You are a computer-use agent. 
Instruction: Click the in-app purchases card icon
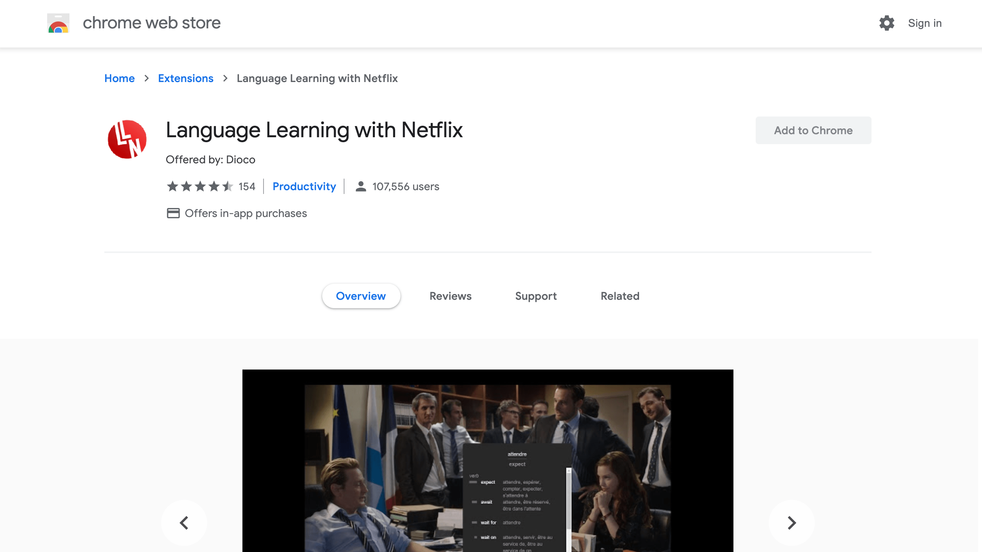[173, 213]
